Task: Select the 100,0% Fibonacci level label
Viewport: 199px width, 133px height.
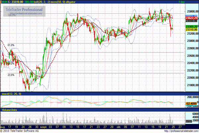Action: click(12, 15)
